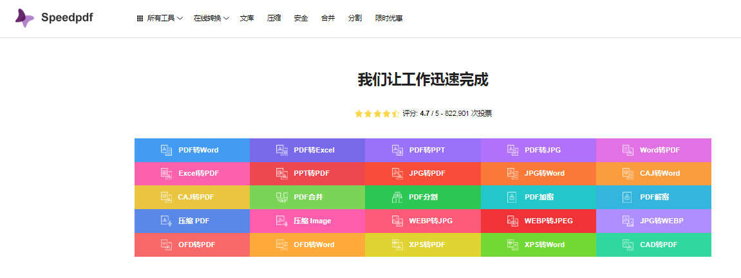Open the 压缩 navigation item

coord(274,19)
